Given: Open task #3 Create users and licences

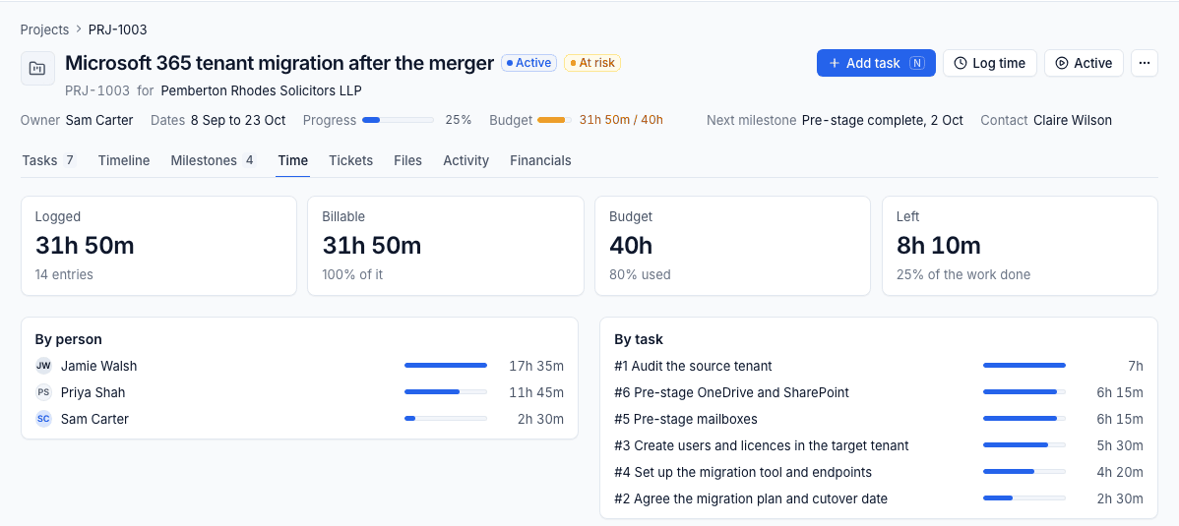Looking at the screenshot, I should tap(762, 445).
